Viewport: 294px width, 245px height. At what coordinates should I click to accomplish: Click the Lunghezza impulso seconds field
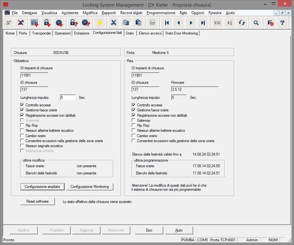coord(68,97)
